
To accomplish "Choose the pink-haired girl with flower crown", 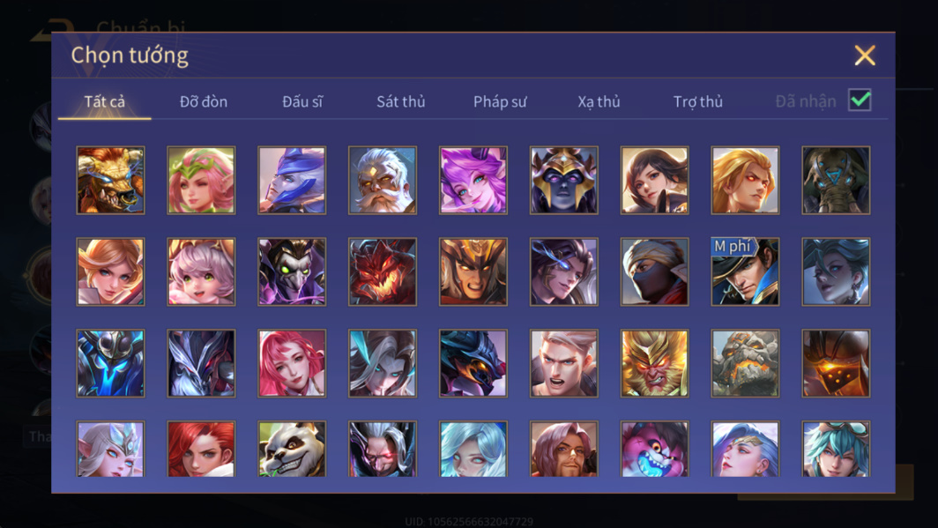I will coord(201,180).
